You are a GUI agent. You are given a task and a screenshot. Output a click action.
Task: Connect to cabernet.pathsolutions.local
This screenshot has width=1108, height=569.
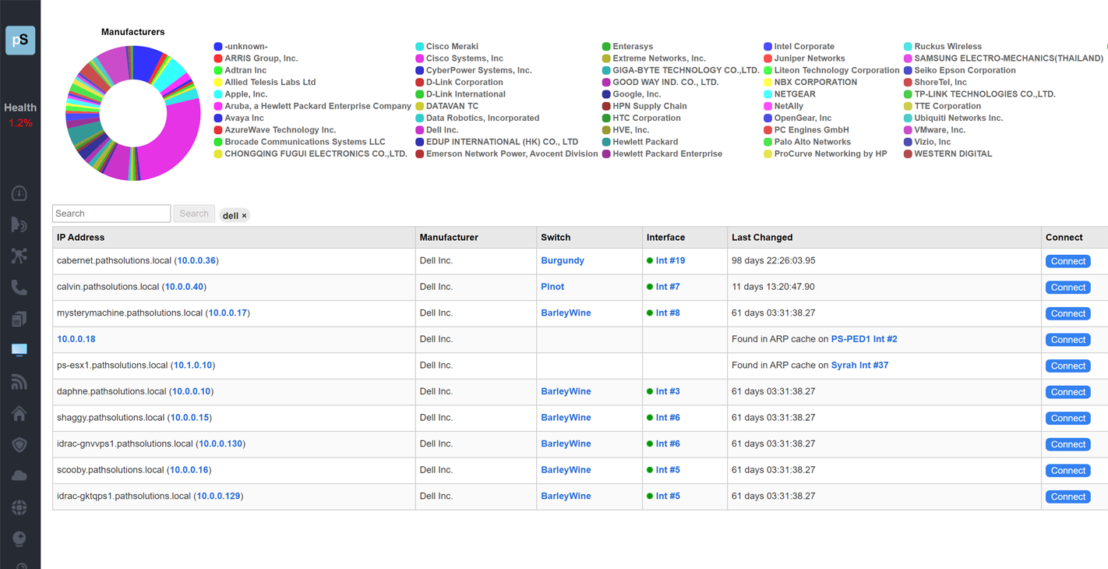coord(1067,261)
